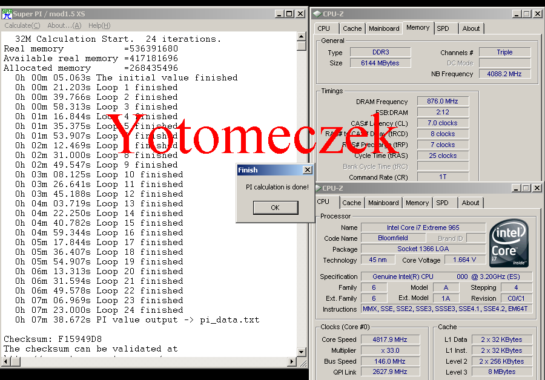Click the NB Frequency 4088.2 MHz value
The image size is (545, 380).
point(504,74)
